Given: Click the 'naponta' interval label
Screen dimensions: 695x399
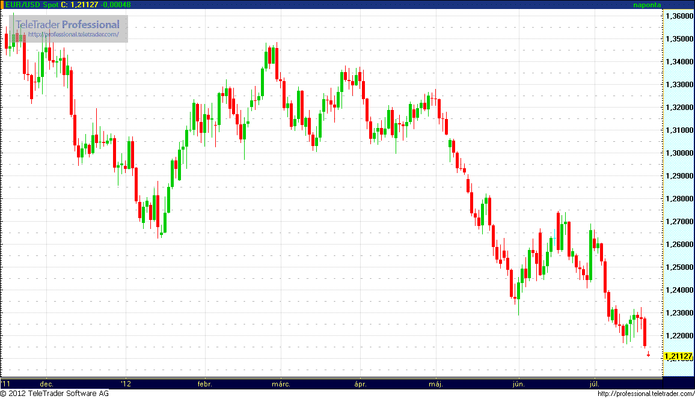Looking at the screenshot, I should (647, 5).
